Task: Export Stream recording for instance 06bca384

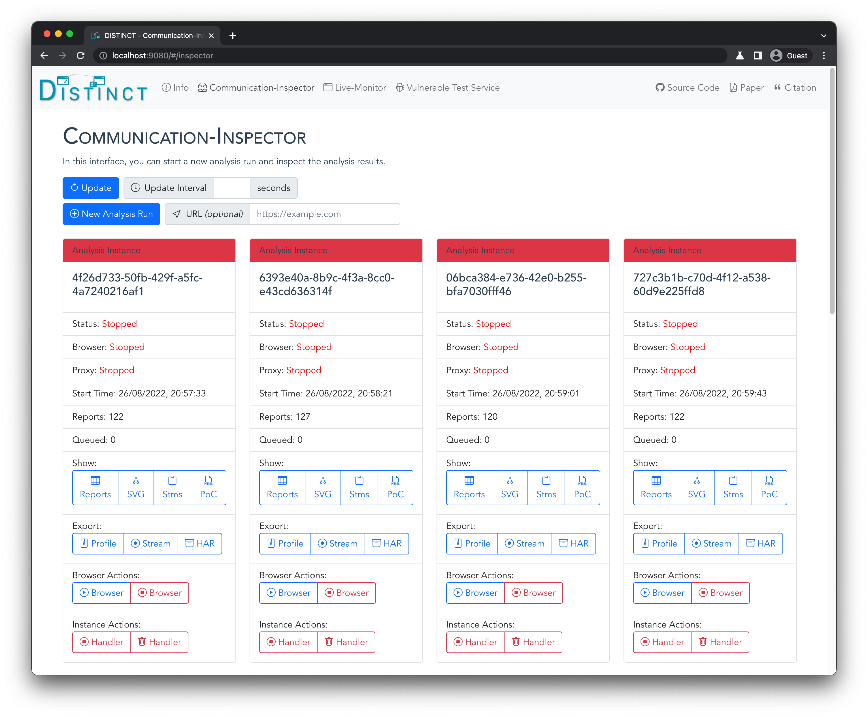Action: [x=524, y=543]
